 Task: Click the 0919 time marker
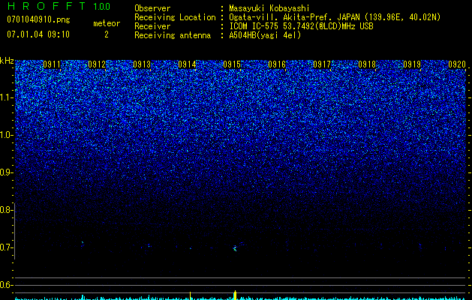(x=412, y=64)
